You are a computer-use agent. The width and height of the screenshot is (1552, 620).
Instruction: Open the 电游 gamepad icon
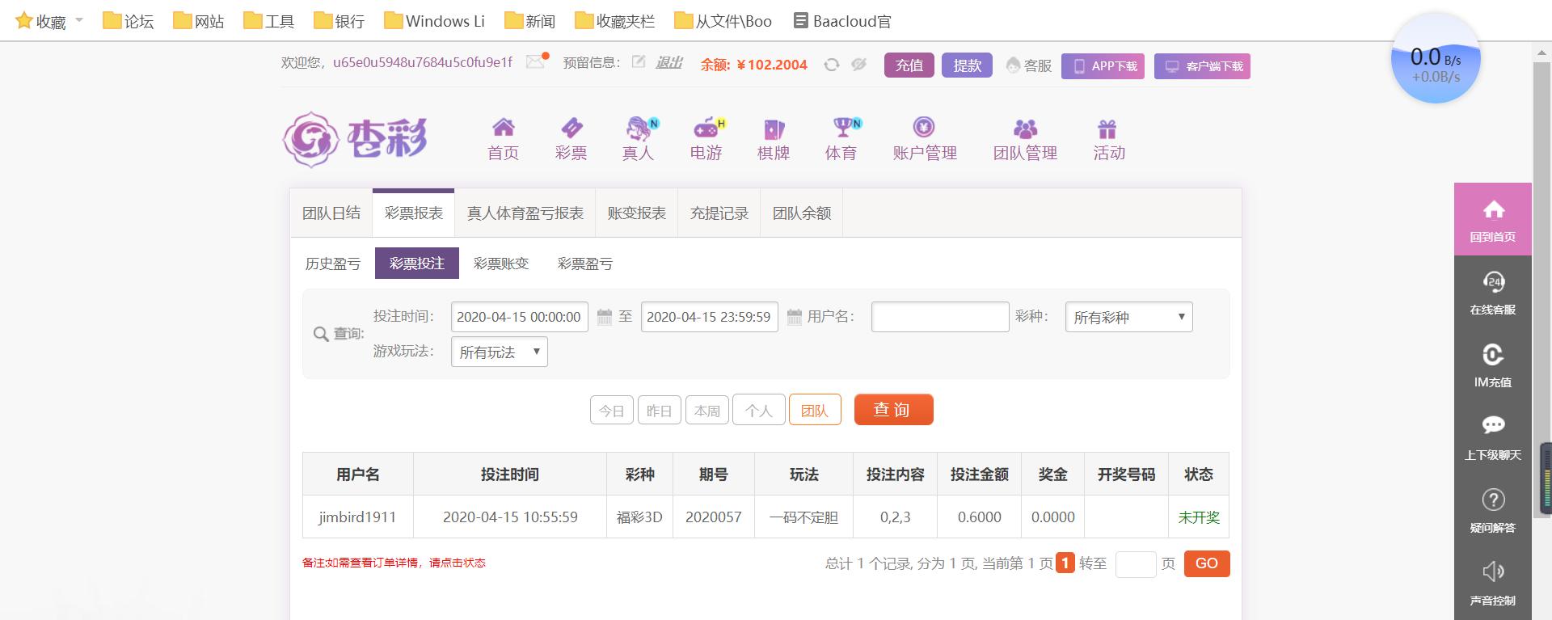(x=706, y=127)
